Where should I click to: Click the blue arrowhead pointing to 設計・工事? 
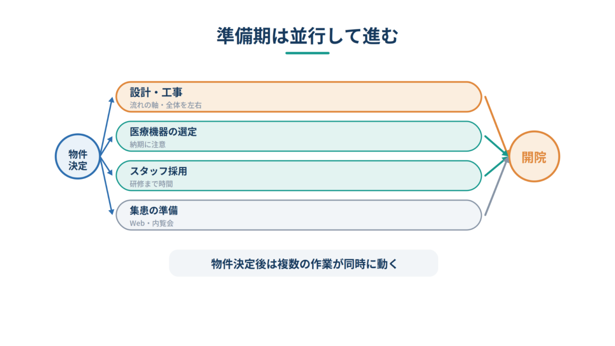[x=112, y=99]
